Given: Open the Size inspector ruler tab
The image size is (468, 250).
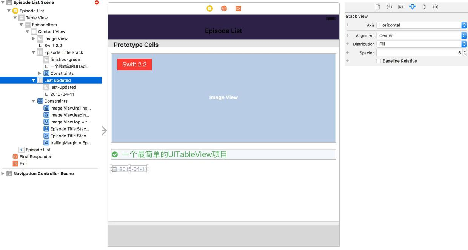Looking at the screenshot, I should coord(424,7).
